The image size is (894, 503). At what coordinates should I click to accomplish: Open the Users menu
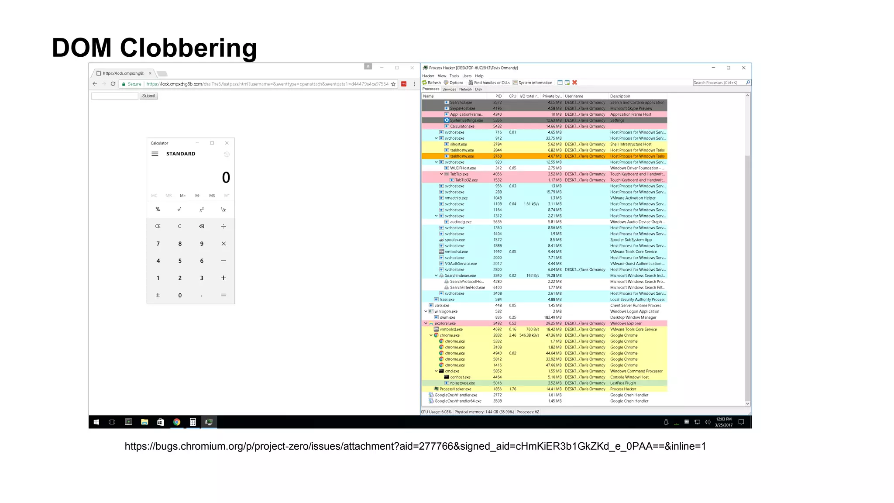(x=467, y=76)
